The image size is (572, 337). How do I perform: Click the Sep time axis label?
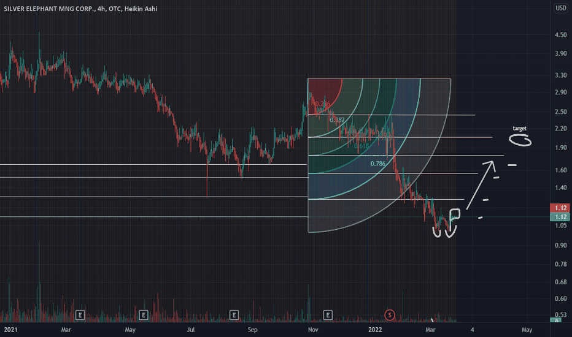tap(252, 330)
